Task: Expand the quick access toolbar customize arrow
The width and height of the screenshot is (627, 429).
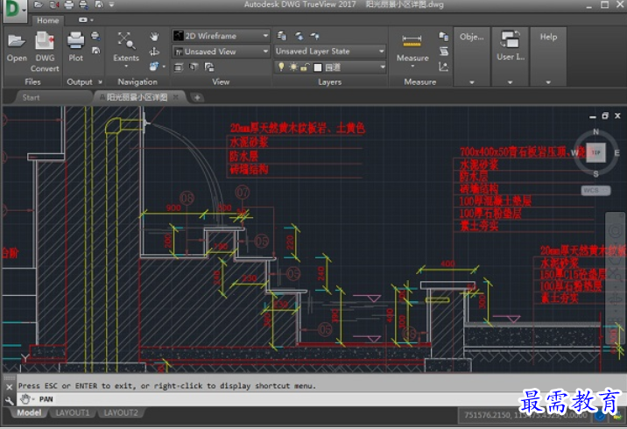Action: (111, 4)
